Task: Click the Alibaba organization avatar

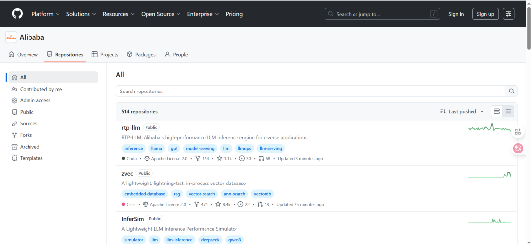Action: tap(11, 37)
